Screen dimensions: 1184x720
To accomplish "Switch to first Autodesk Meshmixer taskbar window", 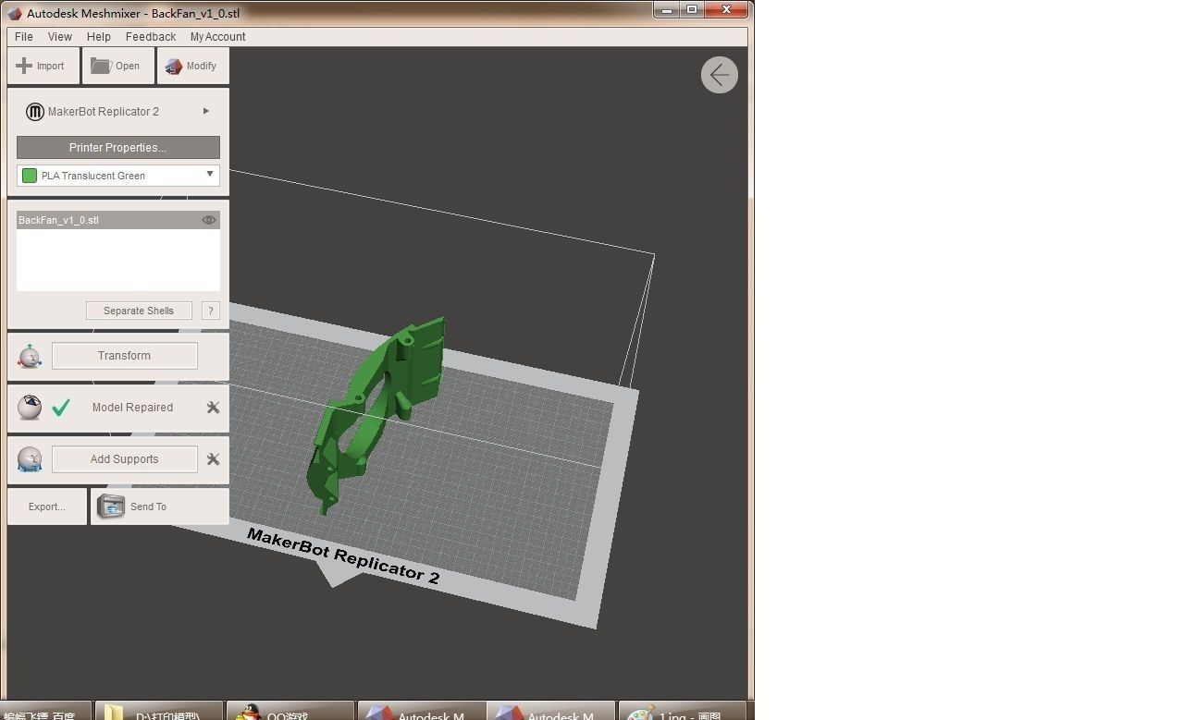I will pyautogui.click(x=422, y=713).
